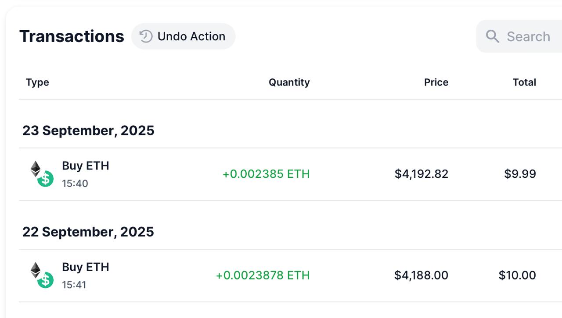Click the magnifying glass search icon

(493, 36)
